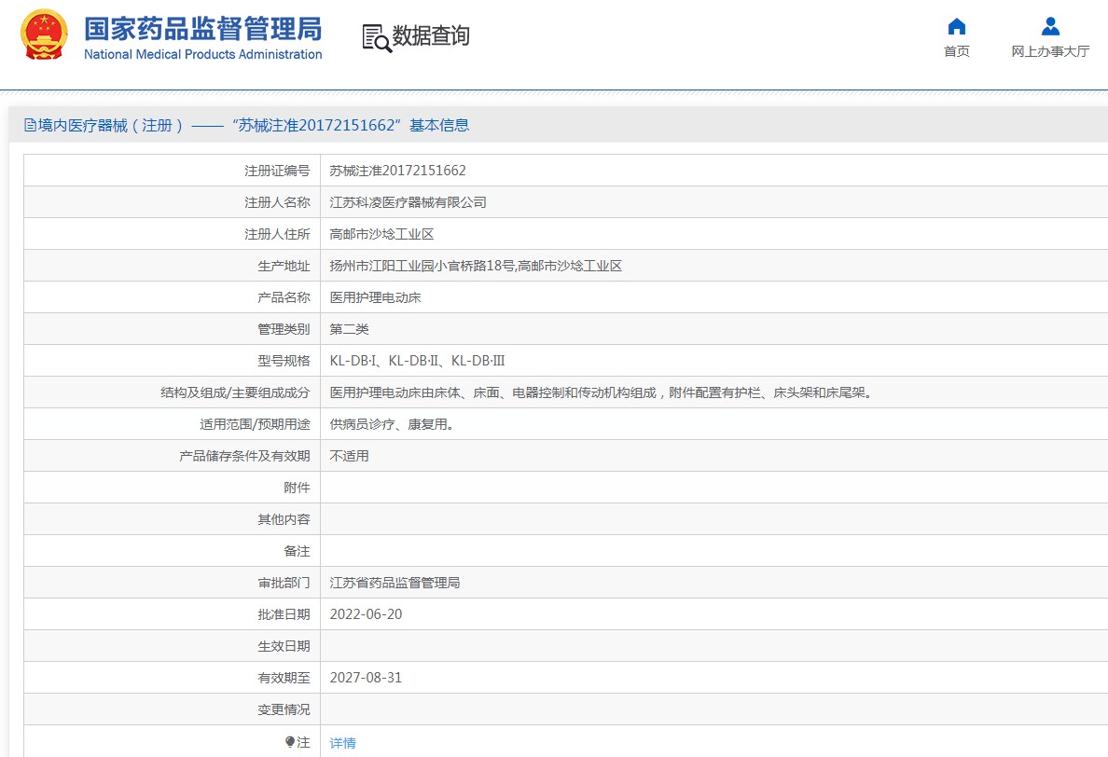
Task: Click the 生产地址 label
Action: click(x=284, y=266)
